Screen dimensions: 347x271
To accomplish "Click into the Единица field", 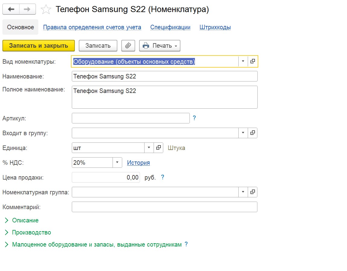I will (x=108, y=148).
